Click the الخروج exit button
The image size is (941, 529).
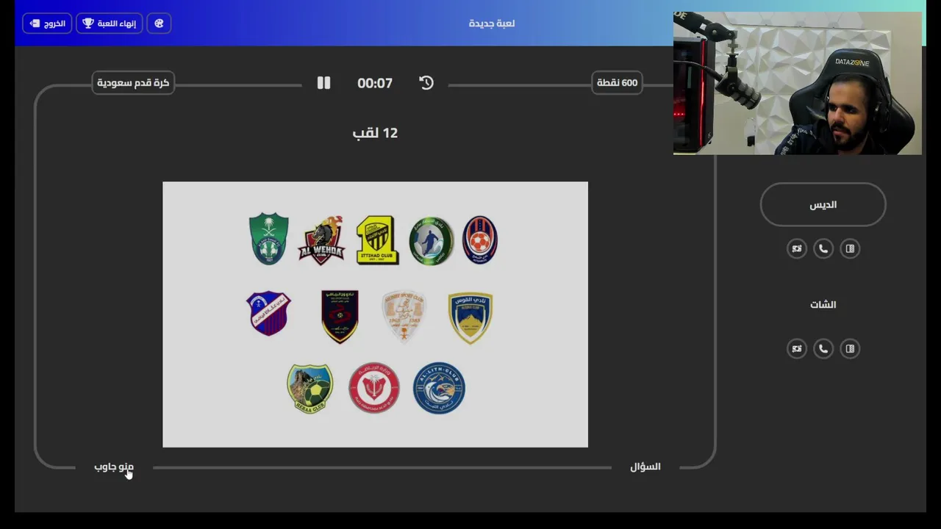(48, 24)
